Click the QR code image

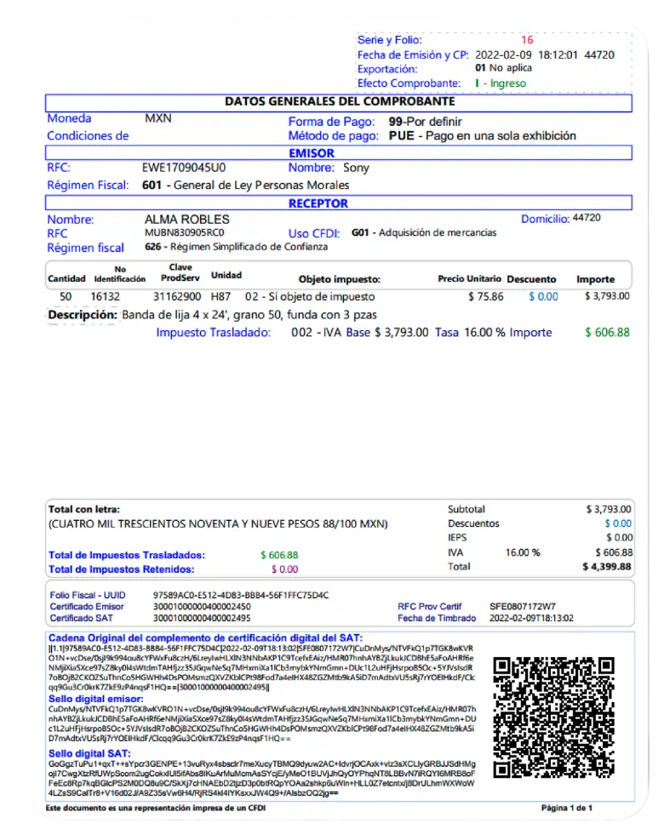tap(553, 717)
